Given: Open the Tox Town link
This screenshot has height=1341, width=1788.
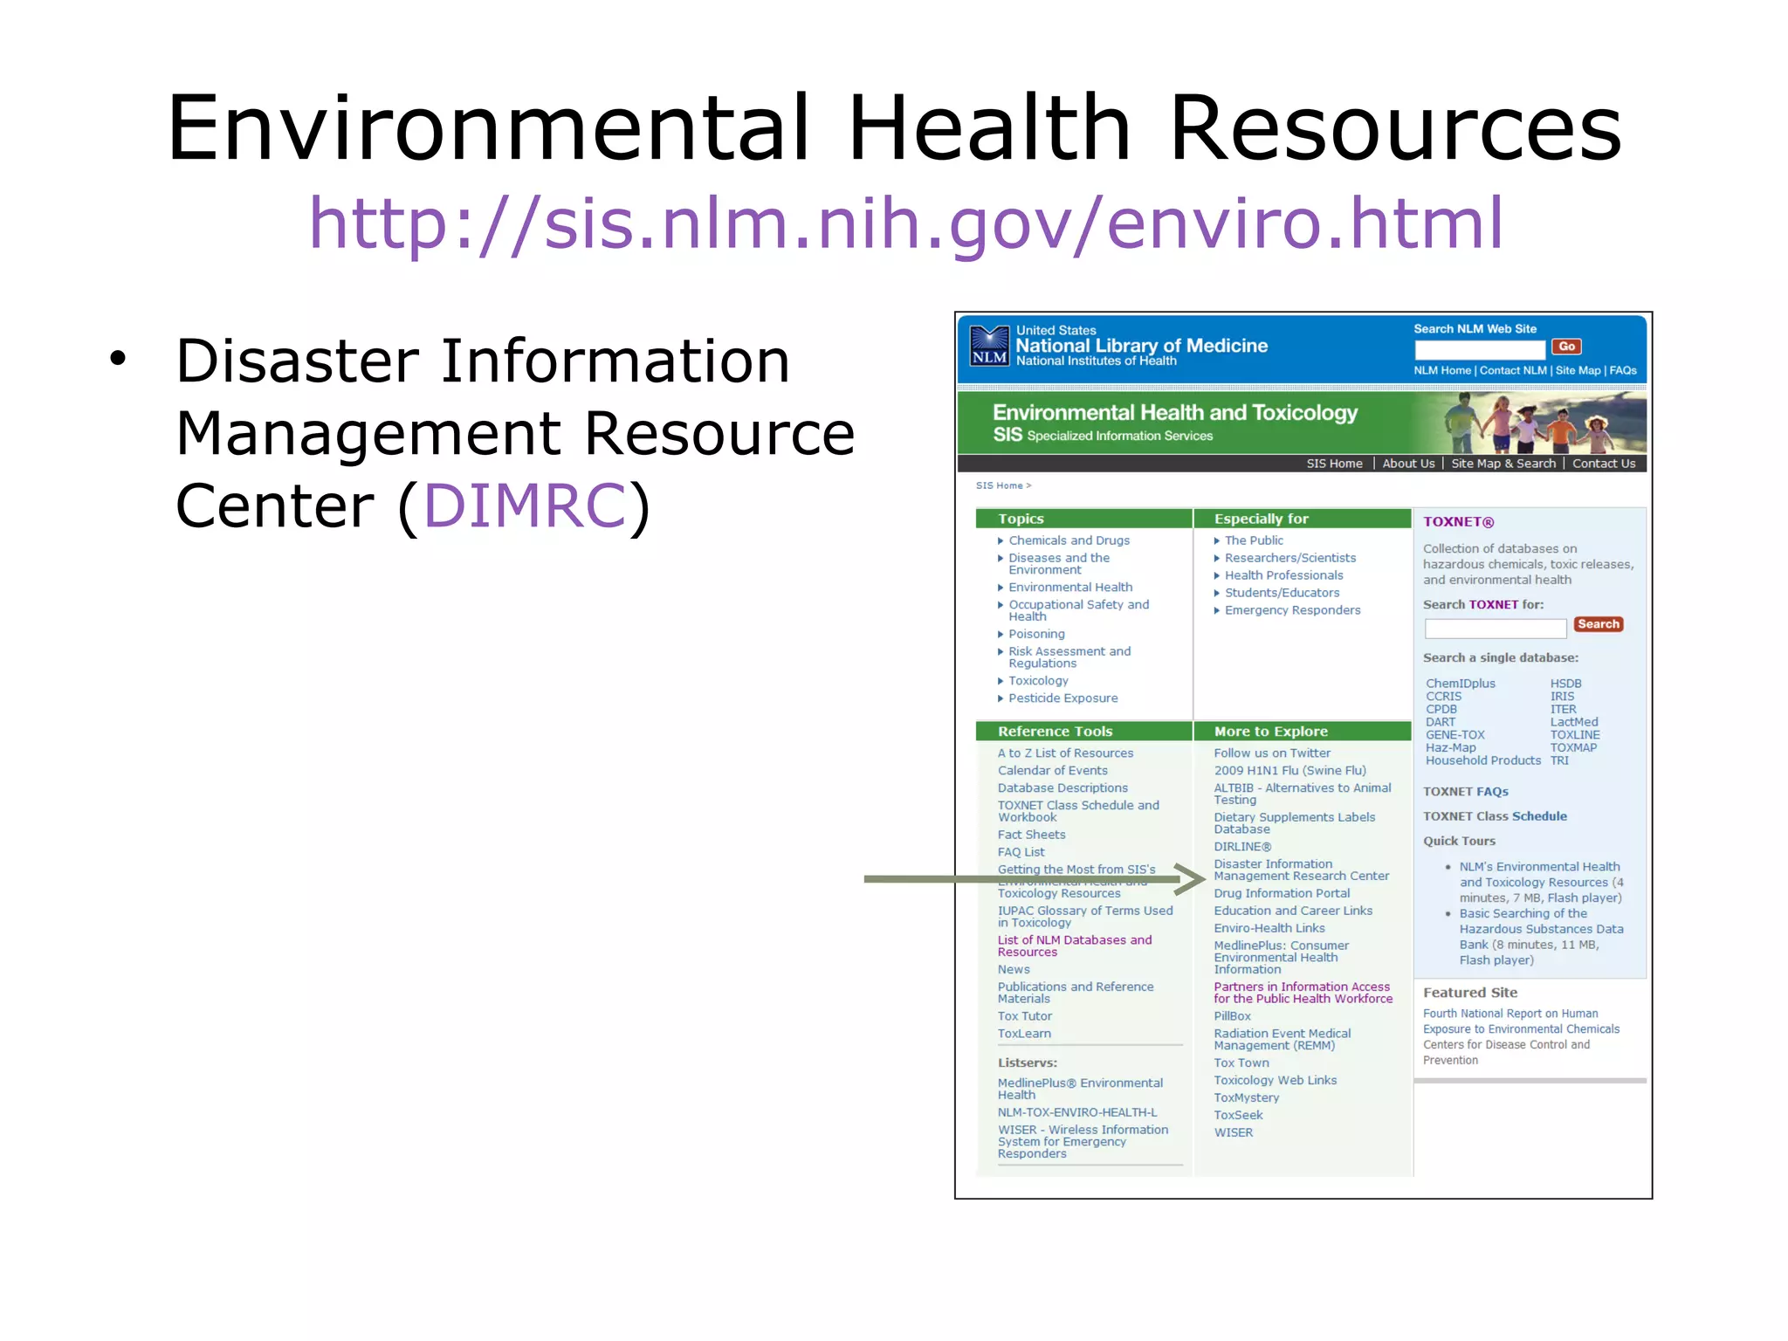Looking at the screenshot, I should [1241, 1062].
